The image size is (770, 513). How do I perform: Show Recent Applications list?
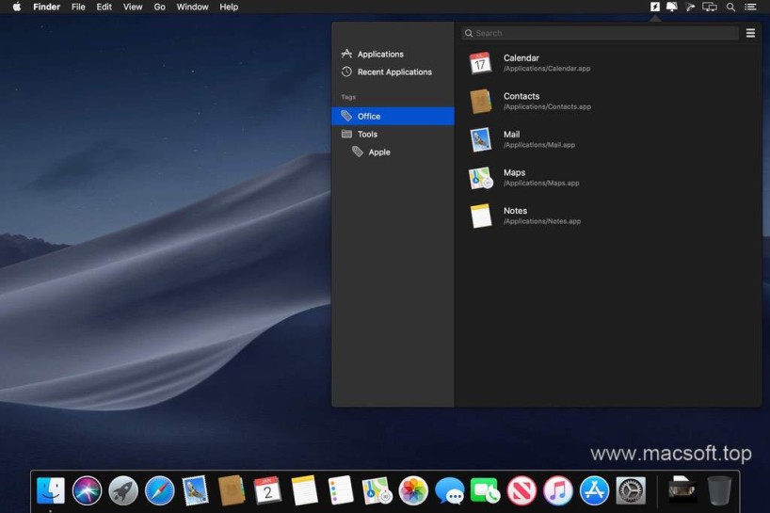394,72
